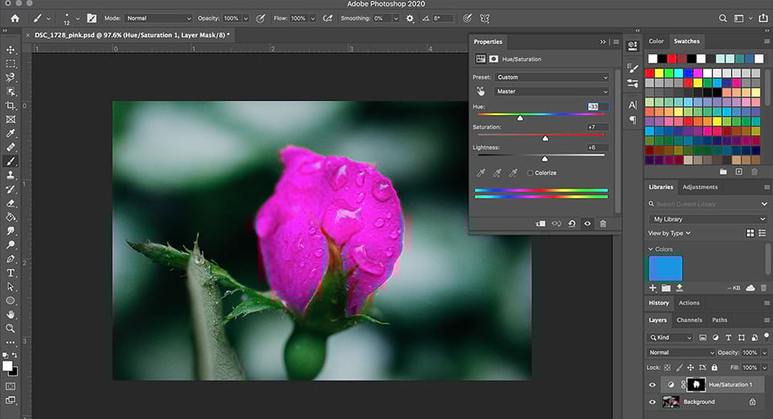Select the Crop tool
The height and width of the screenshot is (419, 773).
10,105
